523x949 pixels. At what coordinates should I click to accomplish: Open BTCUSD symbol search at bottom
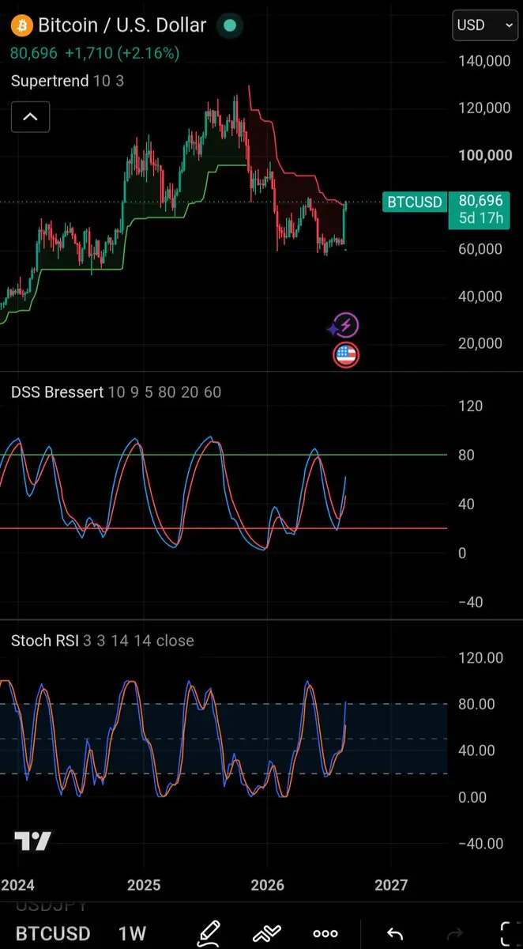coord(53,933)
